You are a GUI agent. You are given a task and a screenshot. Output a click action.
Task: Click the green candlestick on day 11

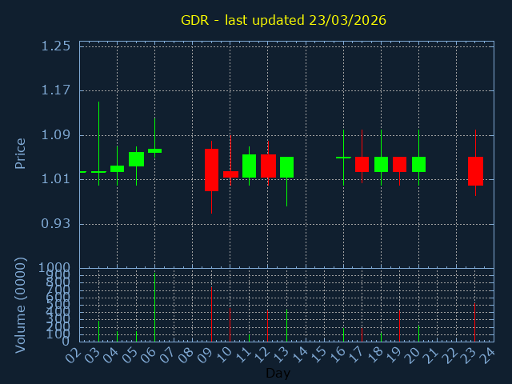click(x=249, y=166)
